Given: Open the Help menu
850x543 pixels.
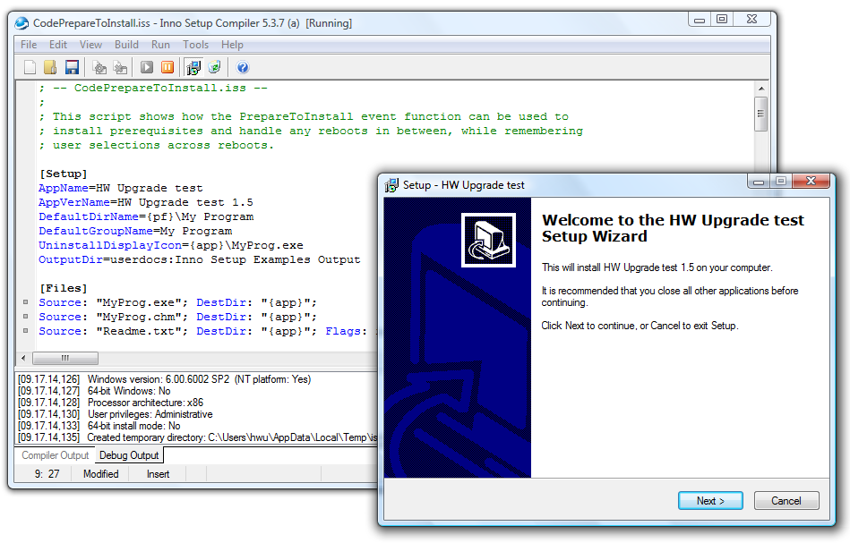Looking at the screenshot, I should point(232,45).
